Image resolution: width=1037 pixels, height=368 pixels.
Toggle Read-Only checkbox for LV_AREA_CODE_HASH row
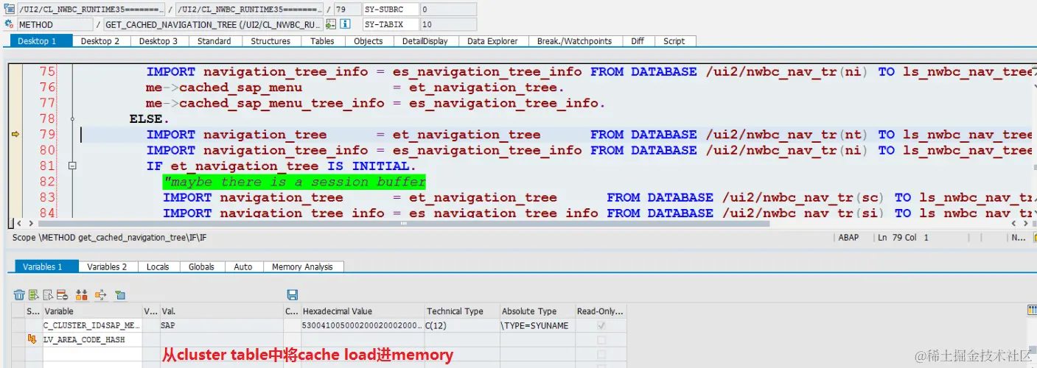click(601, 340)
